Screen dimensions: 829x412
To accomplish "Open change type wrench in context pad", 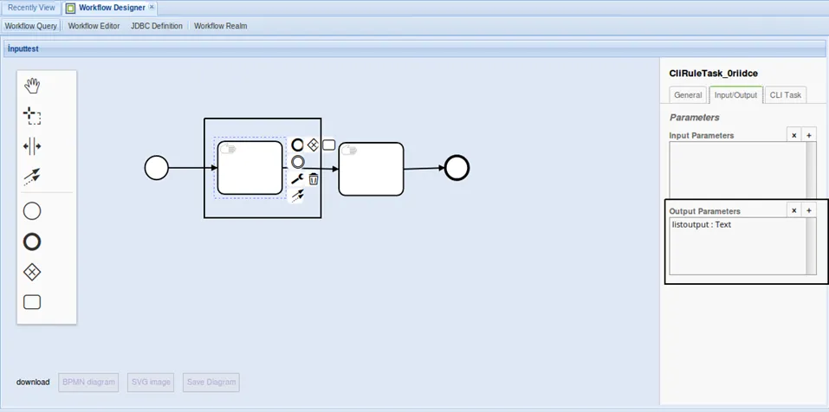I will (x=298, y=179).
